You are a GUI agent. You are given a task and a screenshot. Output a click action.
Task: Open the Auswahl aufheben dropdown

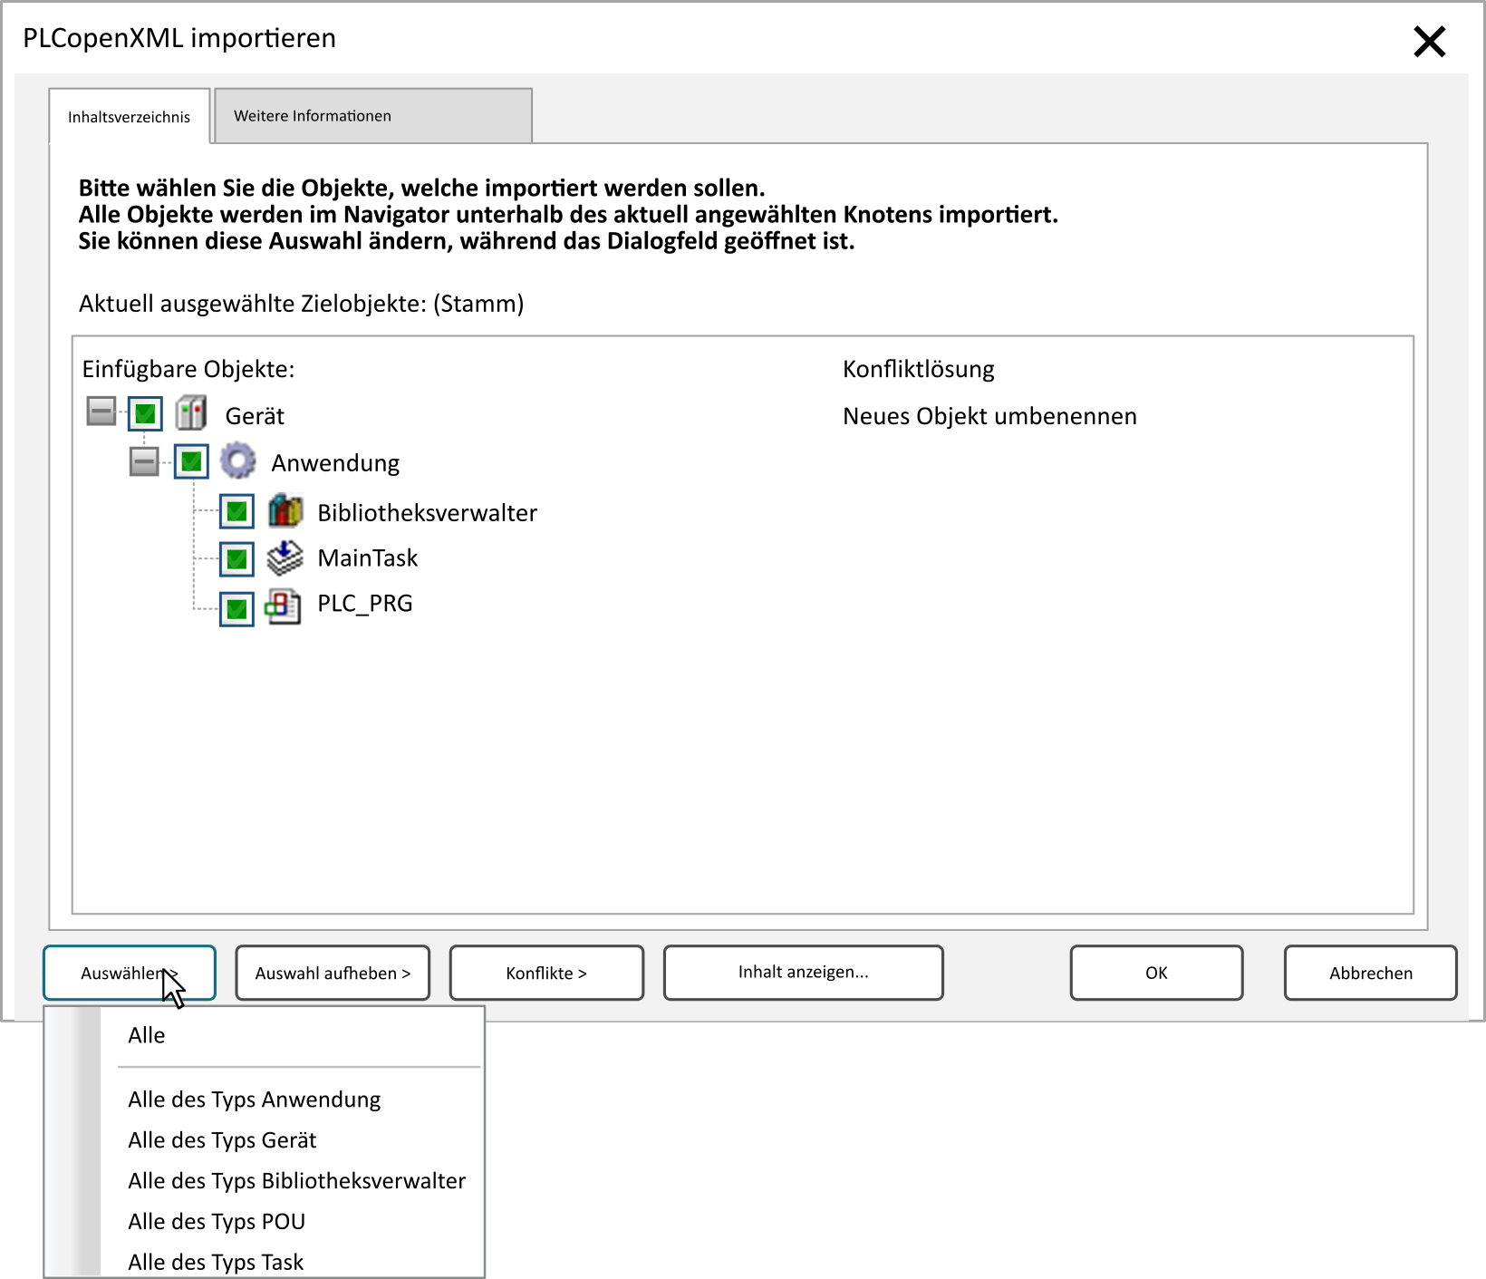click(333, 974)
